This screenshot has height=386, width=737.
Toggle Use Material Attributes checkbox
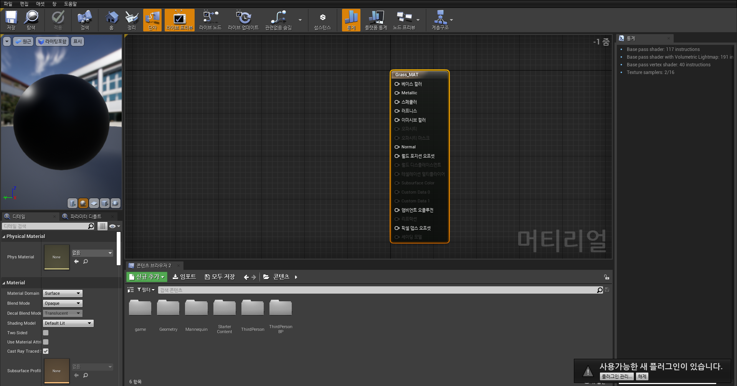pyautogui.click(x=46, y=342)
